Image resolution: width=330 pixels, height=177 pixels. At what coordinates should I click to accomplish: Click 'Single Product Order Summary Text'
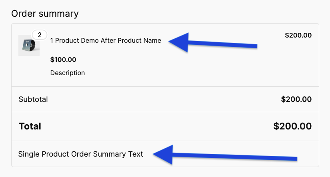click(x=80, y=154)
